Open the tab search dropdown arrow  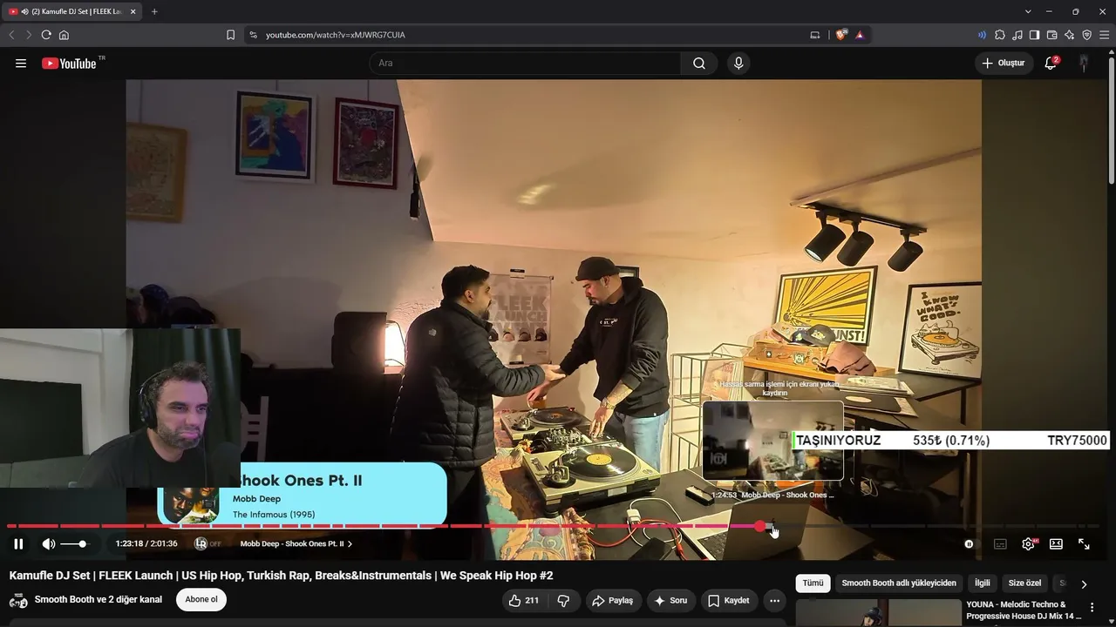coord(1028,11)
